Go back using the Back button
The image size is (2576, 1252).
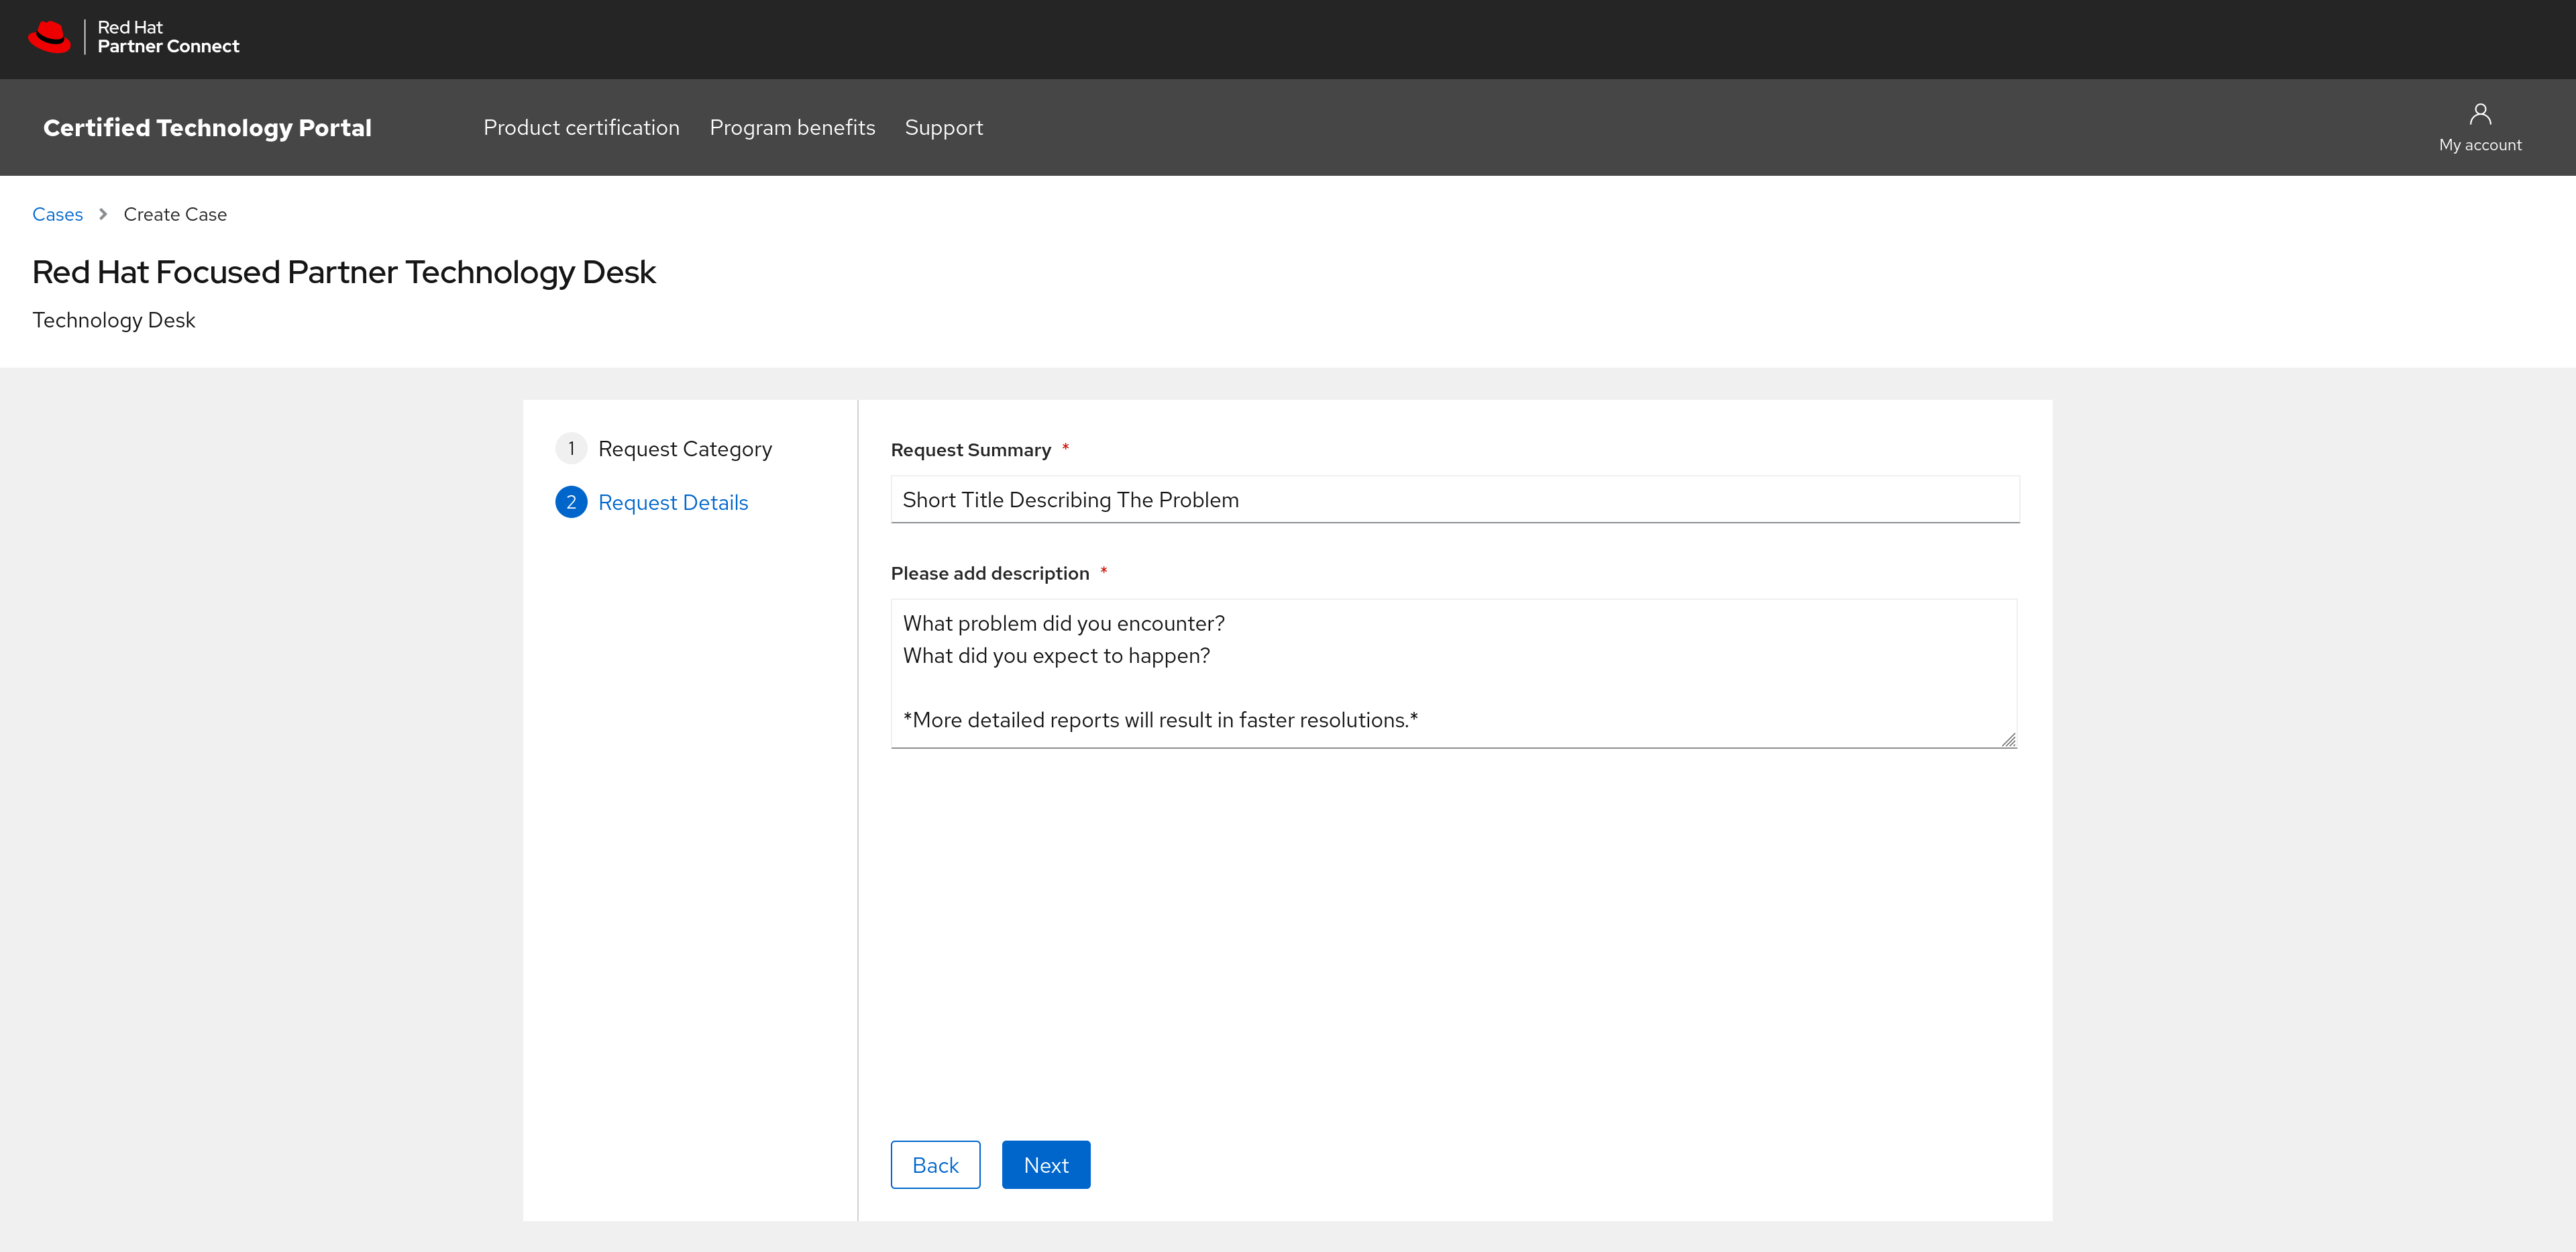pos(935,1164)
